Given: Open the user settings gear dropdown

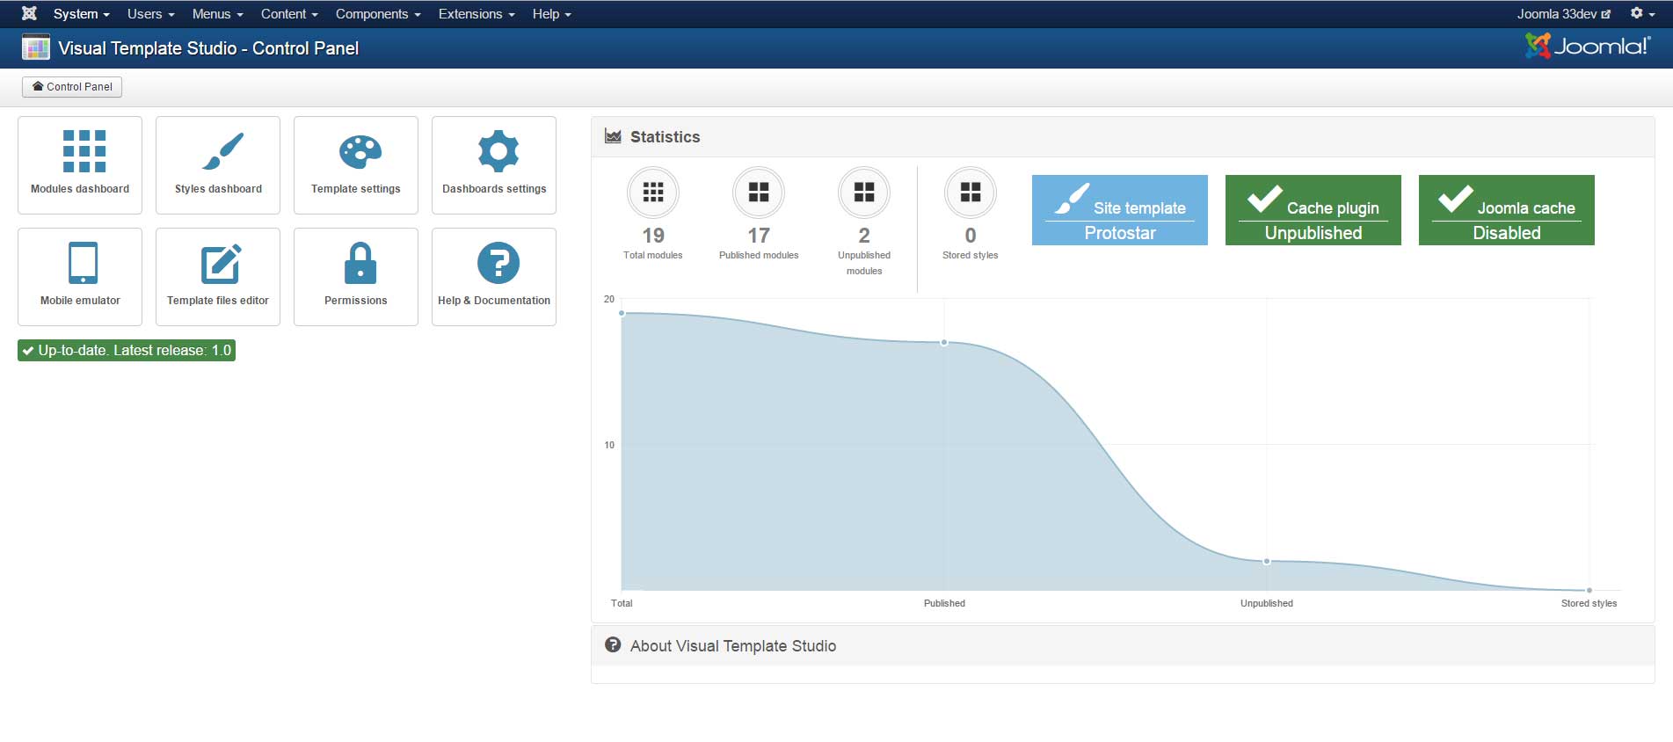Looking at the screenshot, I should coord(1641,14).
